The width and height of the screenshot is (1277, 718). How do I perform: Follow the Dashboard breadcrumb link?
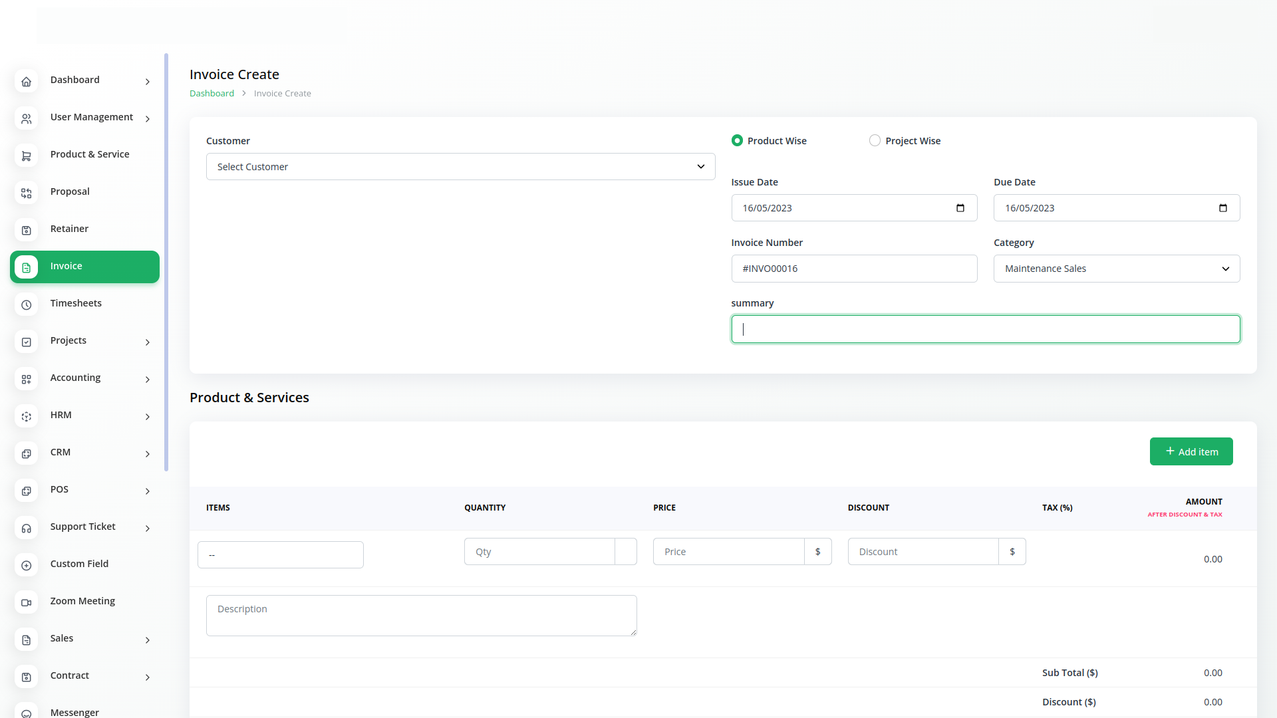point(212,93)
